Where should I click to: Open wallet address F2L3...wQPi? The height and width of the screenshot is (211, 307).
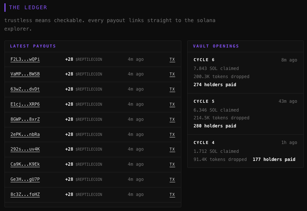25,59
